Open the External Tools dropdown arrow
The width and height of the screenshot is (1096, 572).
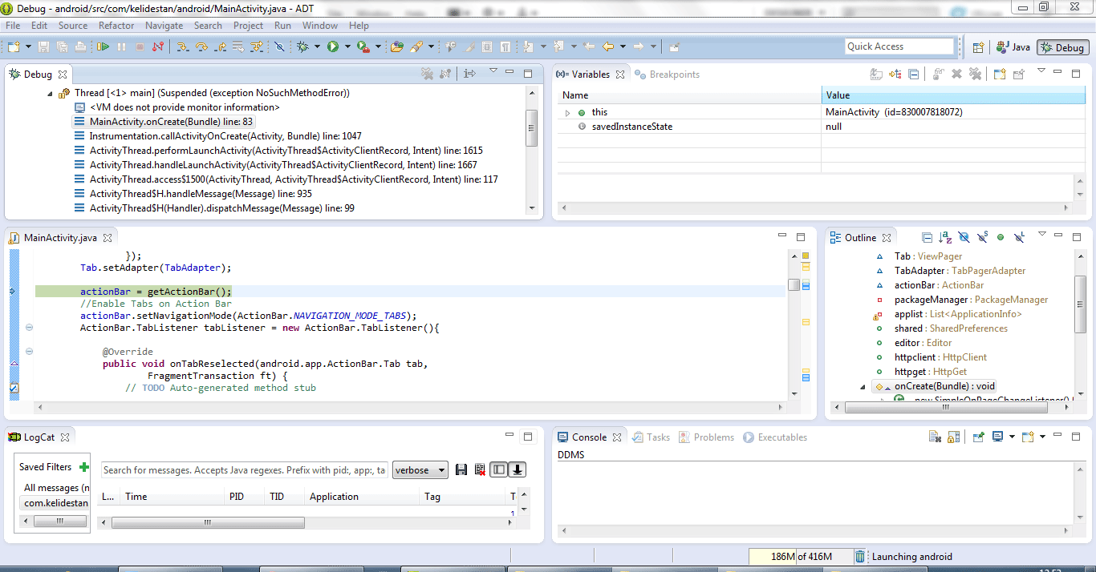[378, 46]
